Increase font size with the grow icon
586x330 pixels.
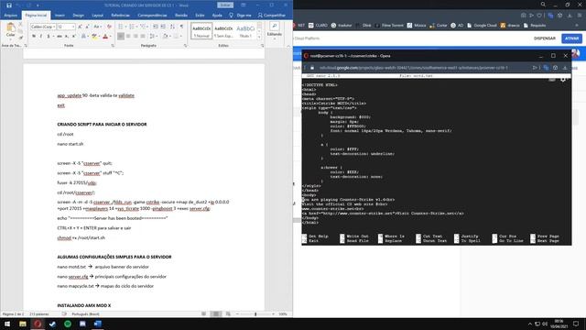80,27
